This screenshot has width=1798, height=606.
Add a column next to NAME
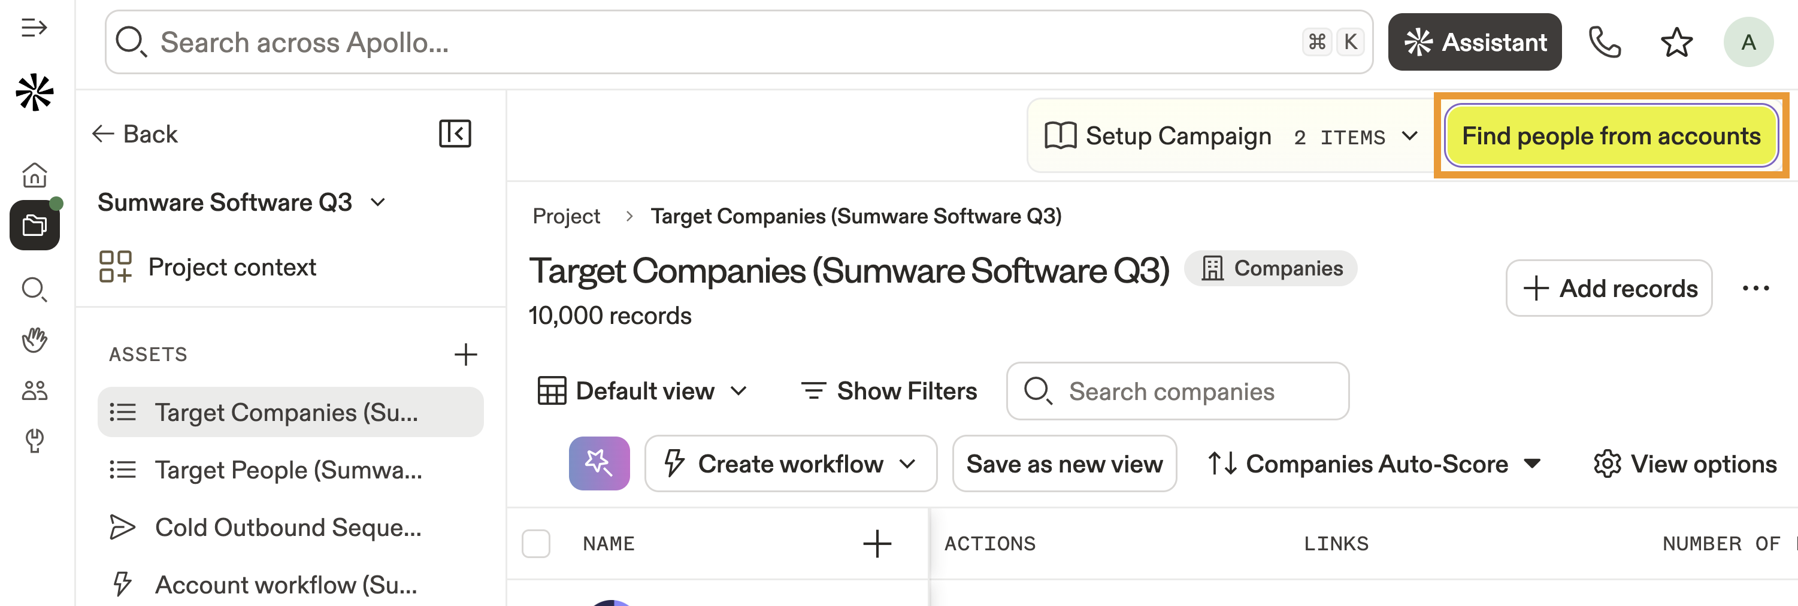pos(877,543)
